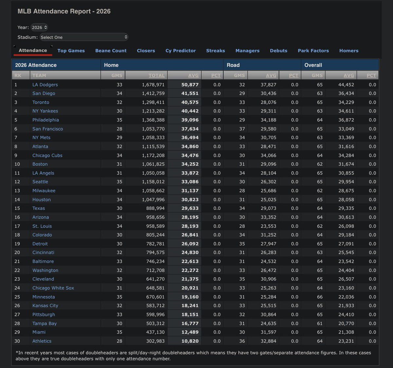This screenshot has height=368, width=393.
Task: Switch to the Streaks tab
Action: tap(215, 51)
